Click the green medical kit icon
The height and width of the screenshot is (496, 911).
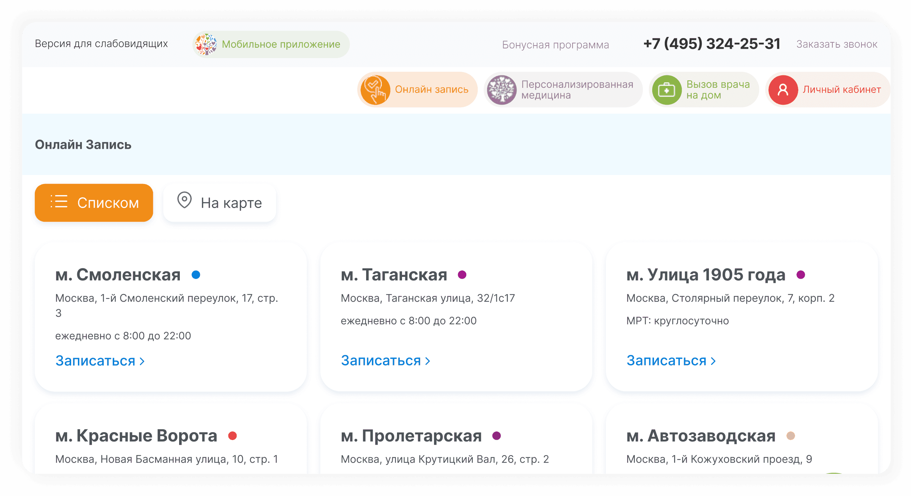pos(667,90)
